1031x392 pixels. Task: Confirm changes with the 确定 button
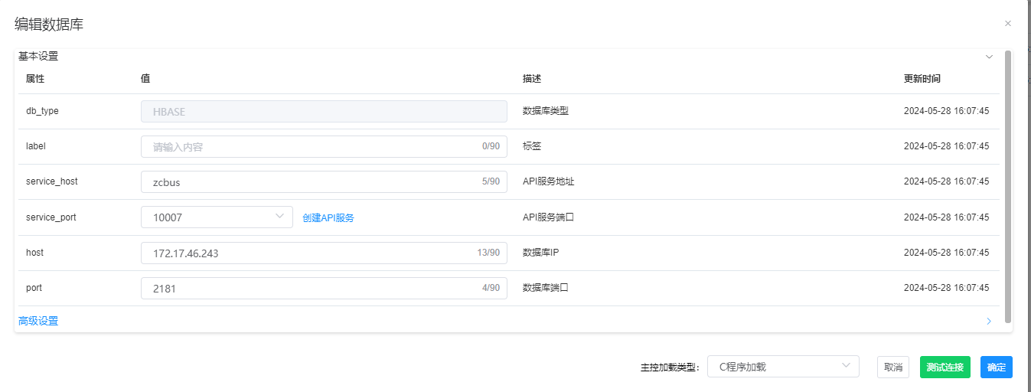(996, 367)
